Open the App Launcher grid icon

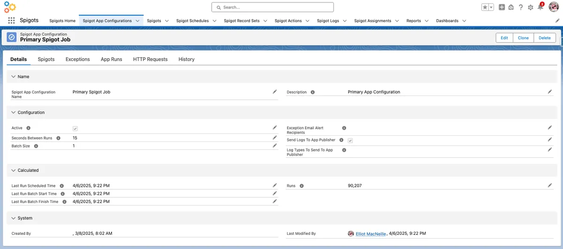pyautogui.click(x=12, y=21)
